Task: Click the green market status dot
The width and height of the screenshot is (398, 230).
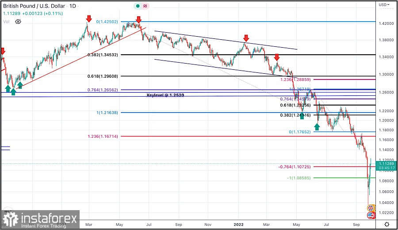Action: 138,6
